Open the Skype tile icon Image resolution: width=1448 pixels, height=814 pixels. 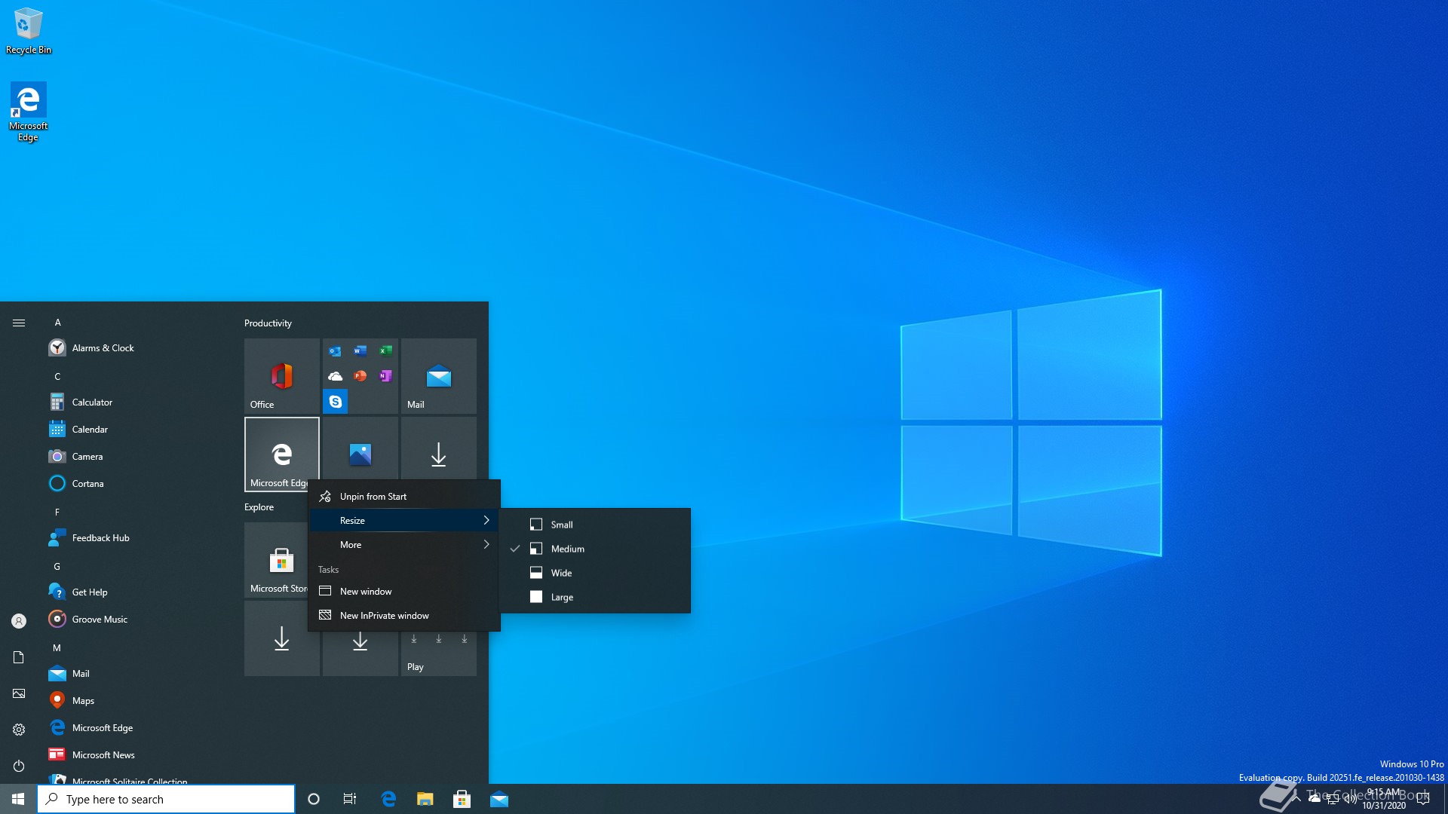tap(335, 402)
